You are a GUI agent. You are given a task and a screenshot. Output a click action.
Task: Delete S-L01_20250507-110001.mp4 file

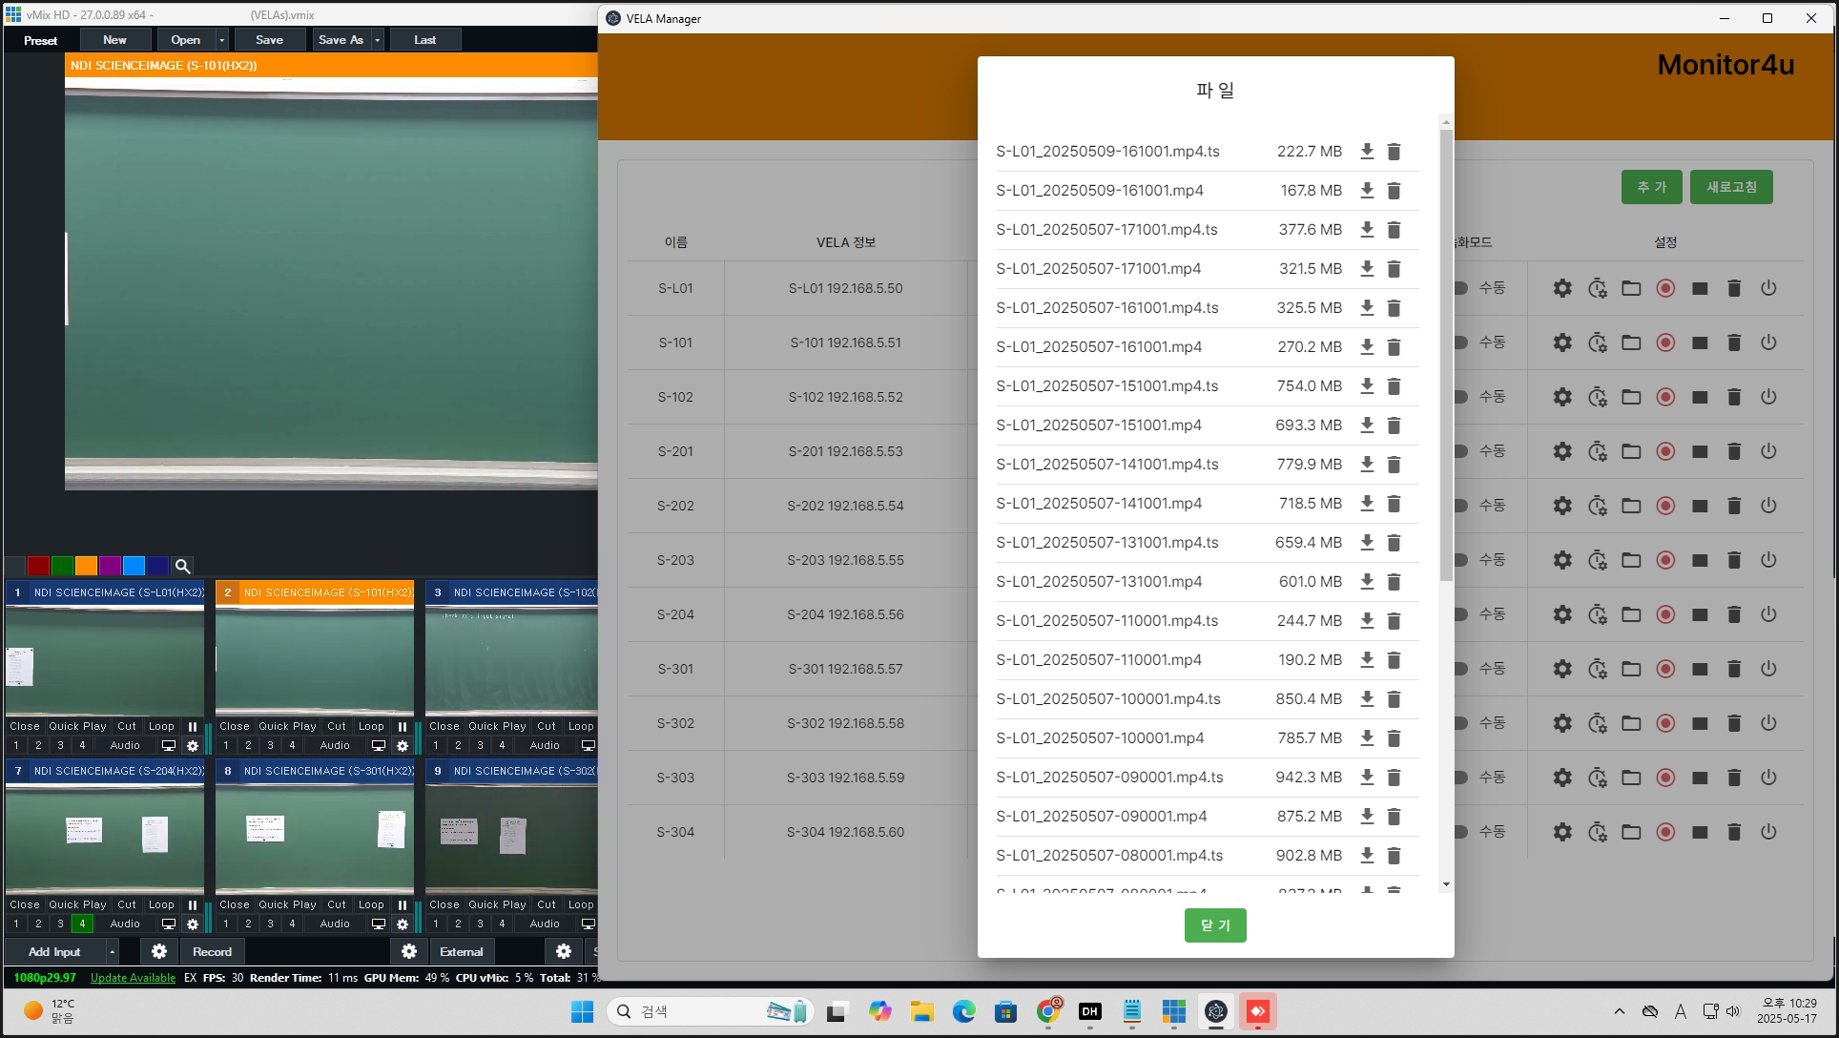(x=1394, y=660)
